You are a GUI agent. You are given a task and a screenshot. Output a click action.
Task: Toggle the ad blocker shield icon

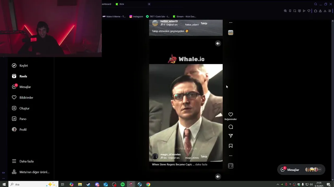pos(299,11)
